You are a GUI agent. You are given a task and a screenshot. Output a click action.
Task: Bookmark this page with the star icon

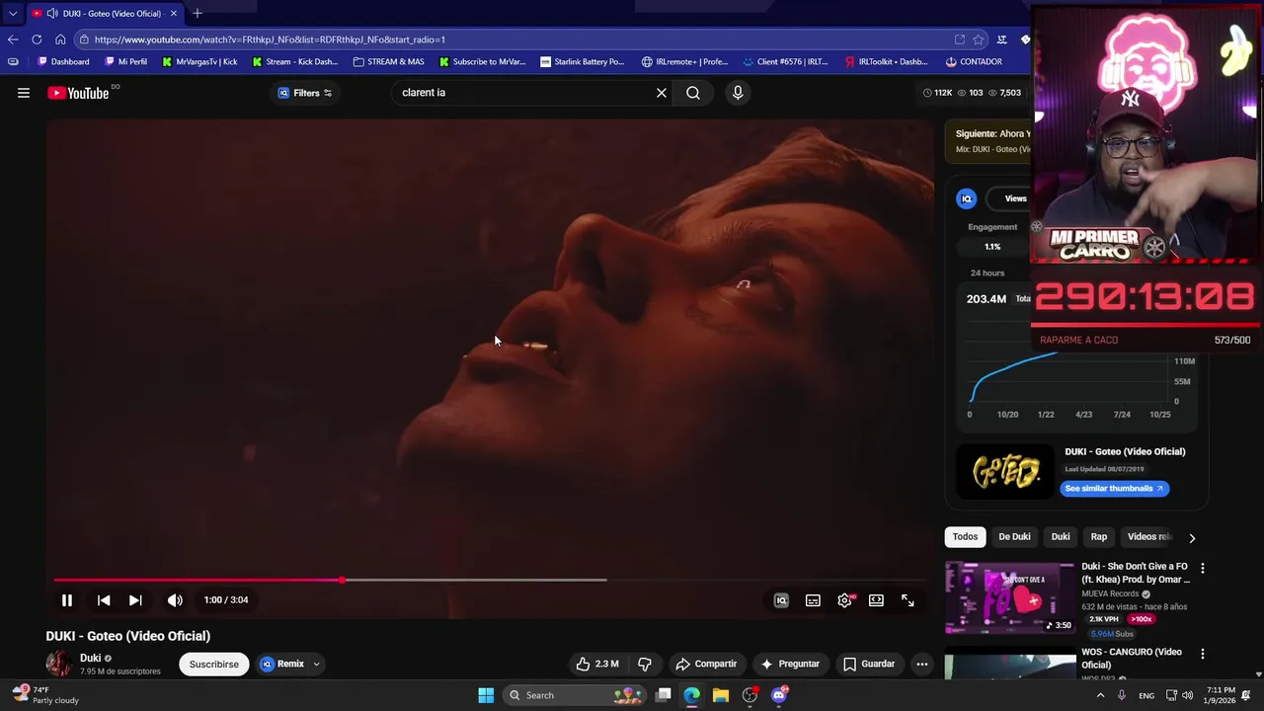(979, 39)
